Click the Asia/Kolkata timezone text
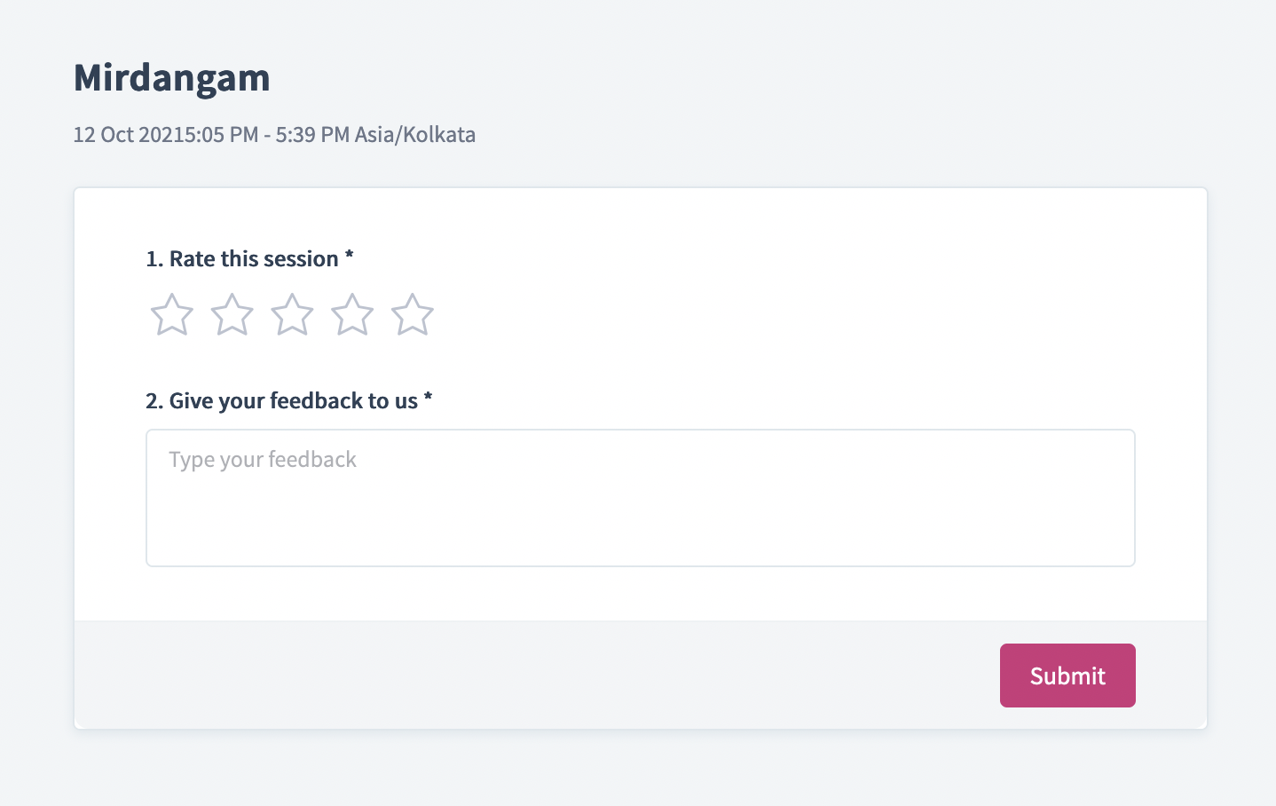The image size is (1276, 806). [x=415, y=135]
